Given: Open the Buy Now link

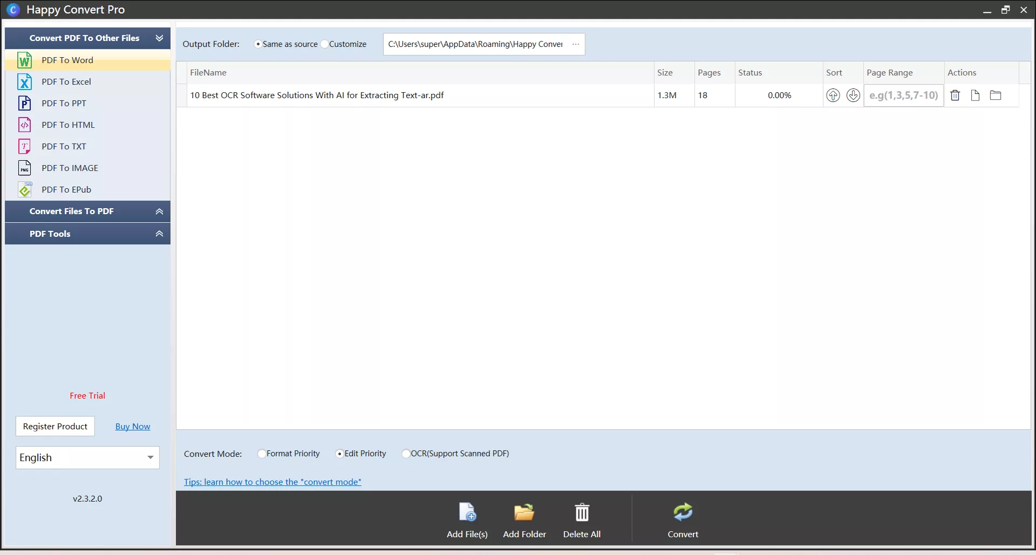Looking at the screenshot, I should click(x=133, y=426).
